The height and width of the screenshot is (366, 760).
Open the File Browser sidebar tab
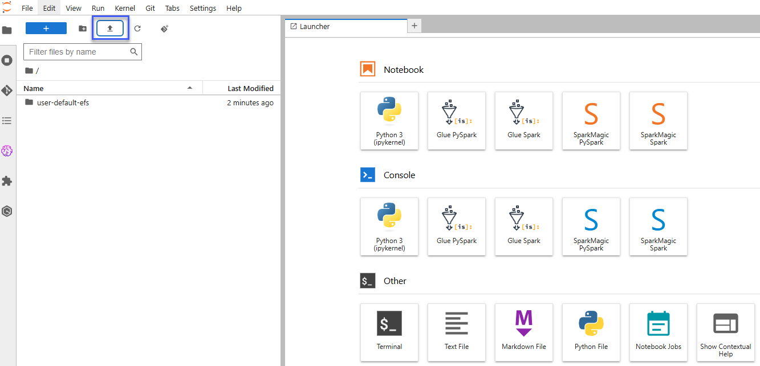[7, 30]
